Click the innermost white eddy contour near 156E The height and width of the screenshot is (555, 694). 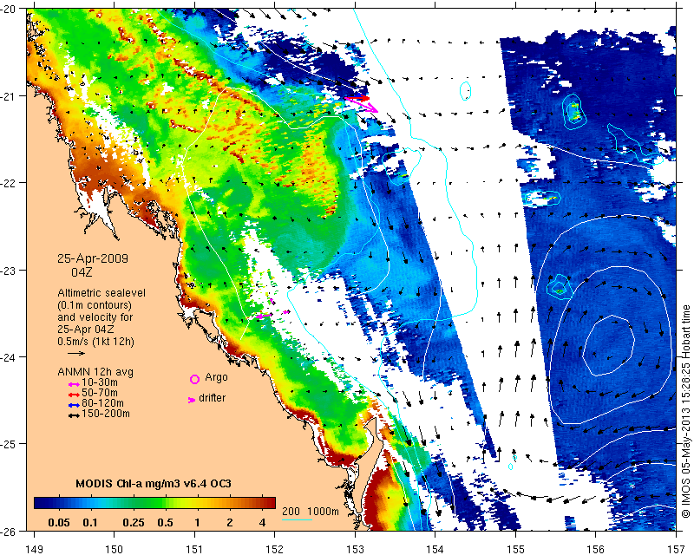click(x=609, y=345)
